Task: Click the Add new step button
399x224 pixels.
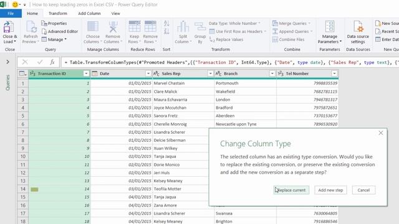Action: point(330,190)
